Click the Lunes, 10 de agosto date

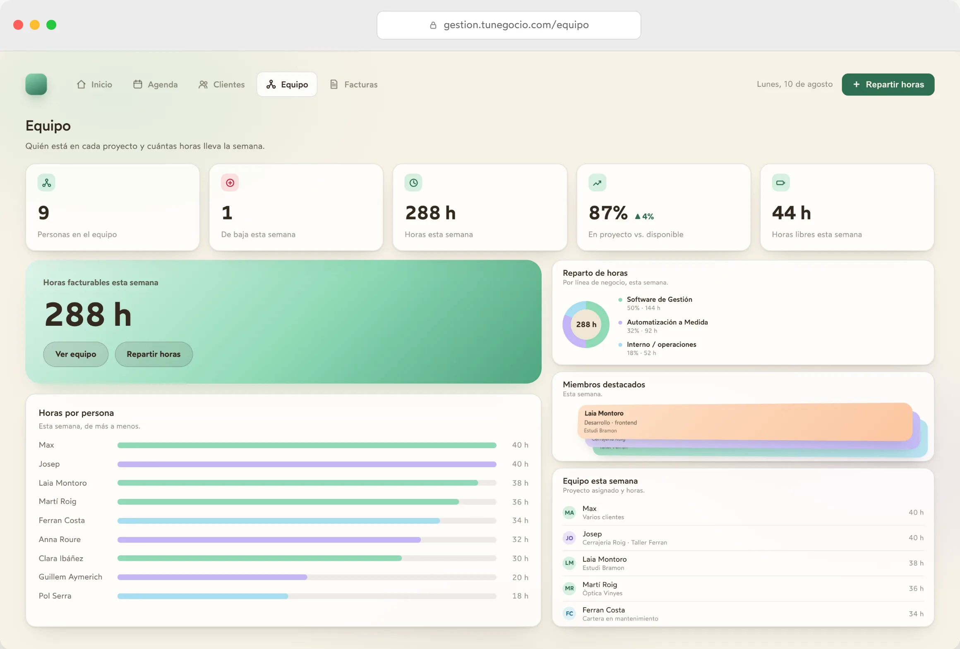click(794, 84)
